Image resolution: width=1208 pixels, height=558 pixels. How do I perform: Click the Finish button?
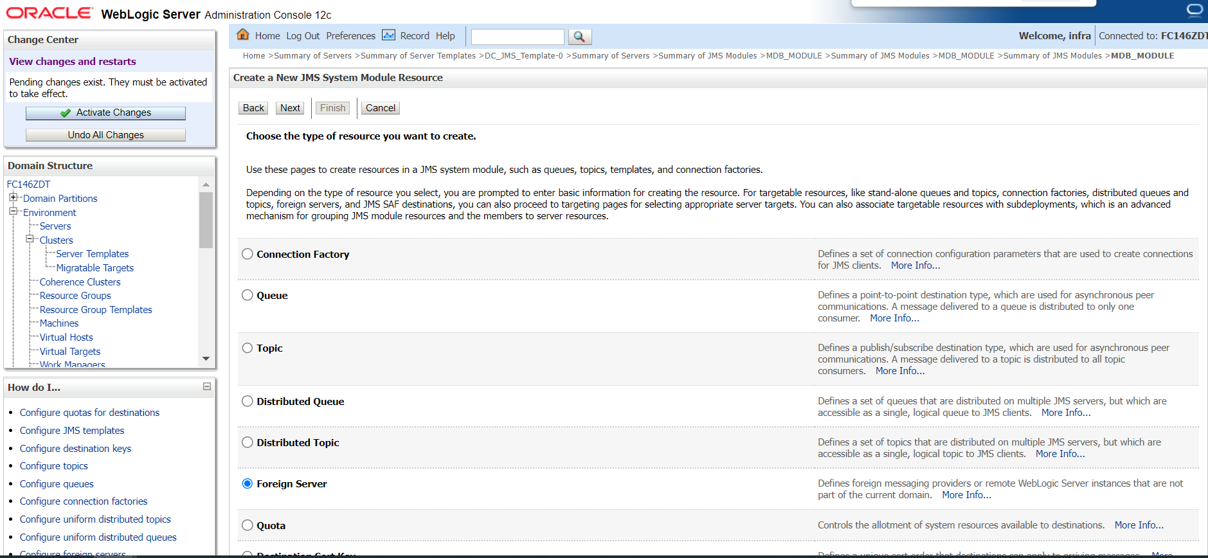[x=333, y=108]
